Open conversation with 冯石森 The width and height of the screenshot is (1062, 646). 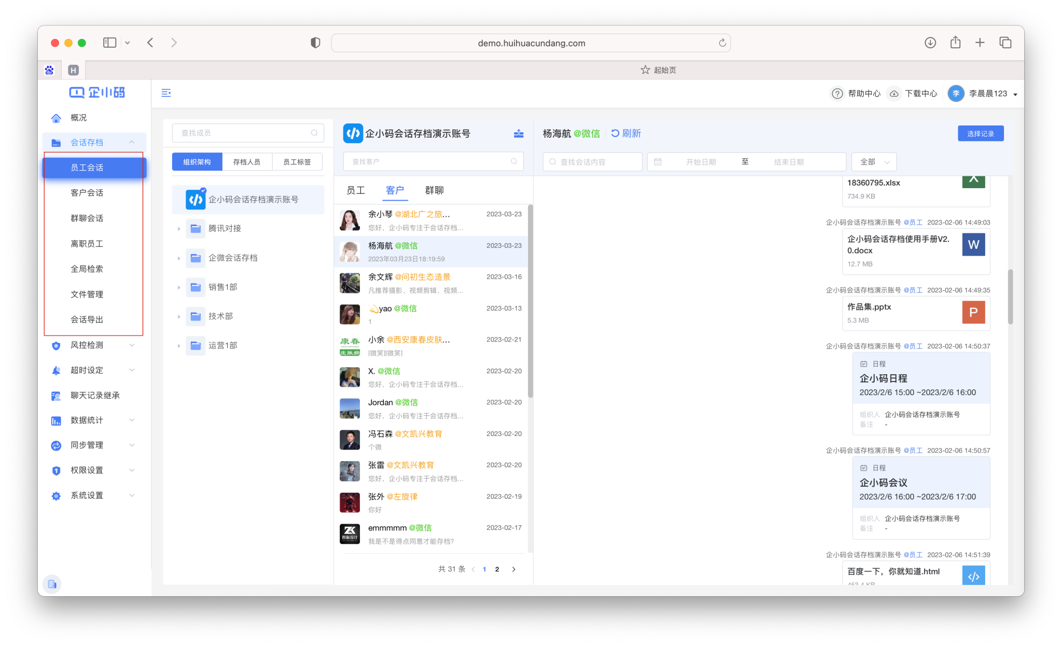431,440
